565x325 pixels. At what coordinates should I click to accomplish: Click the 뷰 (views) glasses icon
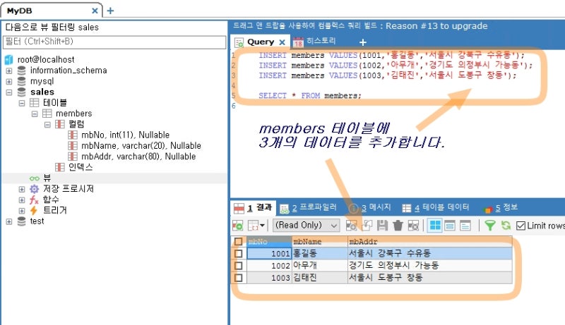click(35, 178)
